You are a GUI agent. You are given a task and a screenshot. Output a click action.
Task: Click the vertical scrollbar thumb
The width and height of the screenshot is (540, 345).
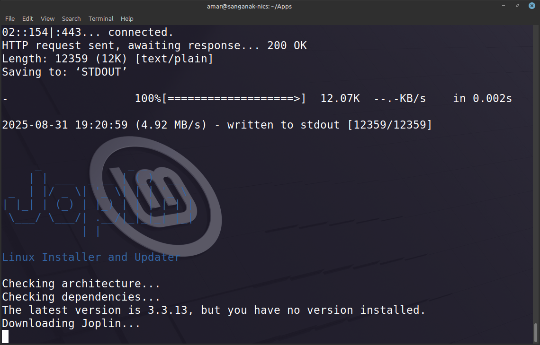(x=536, y=333)
